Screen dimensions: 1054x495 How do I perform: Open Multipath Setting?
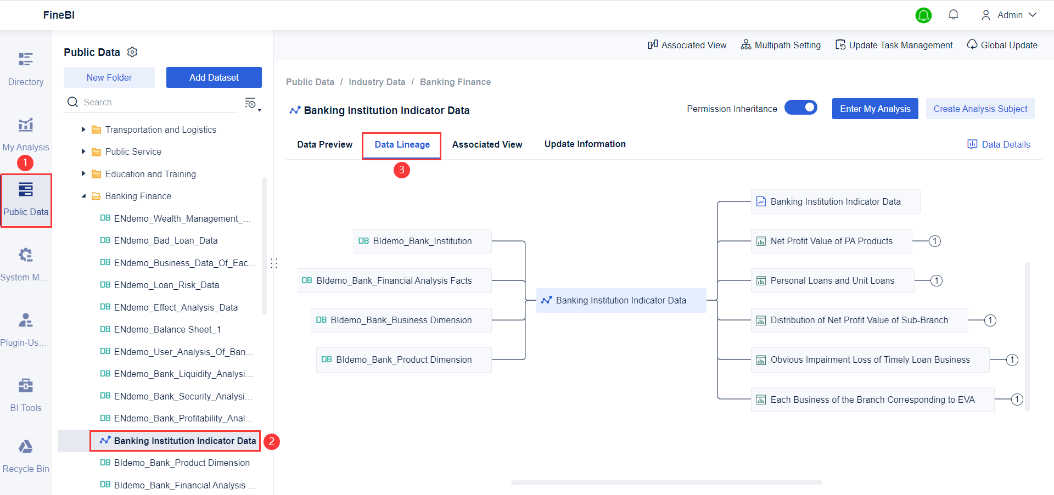coord(781,45)
